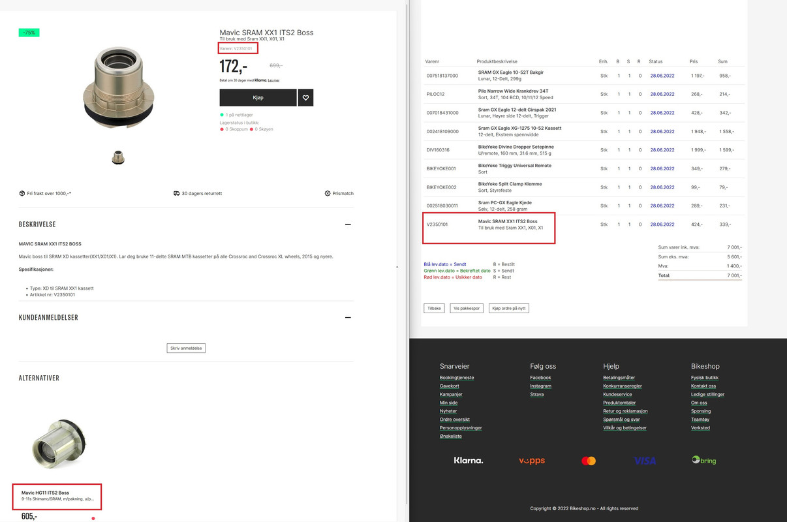Open the main freehub product image
Screen dimensions: 787x522
pyautogui.click(x=118, y=88)
